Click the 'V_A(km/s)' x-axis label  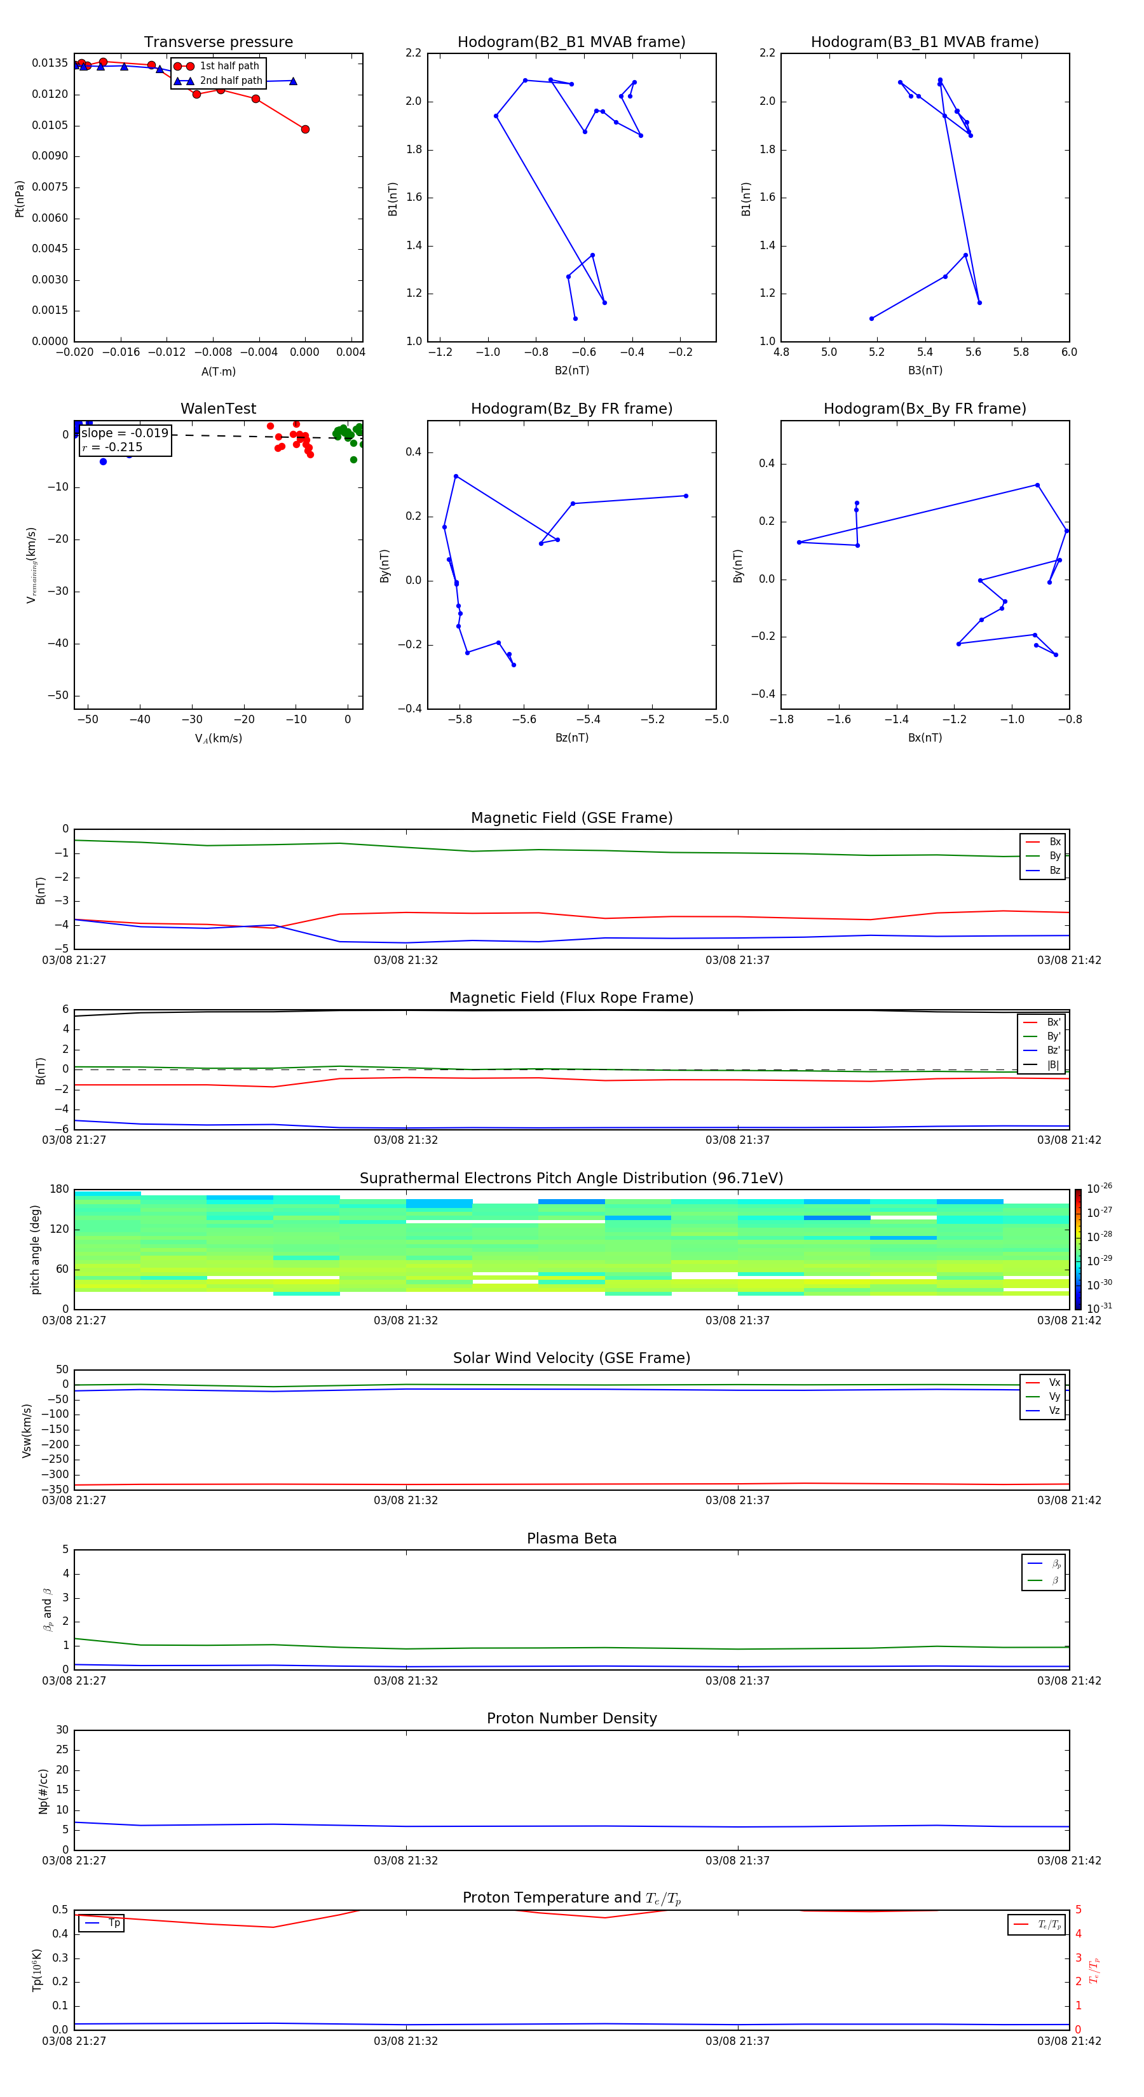(x=218, y=738)
